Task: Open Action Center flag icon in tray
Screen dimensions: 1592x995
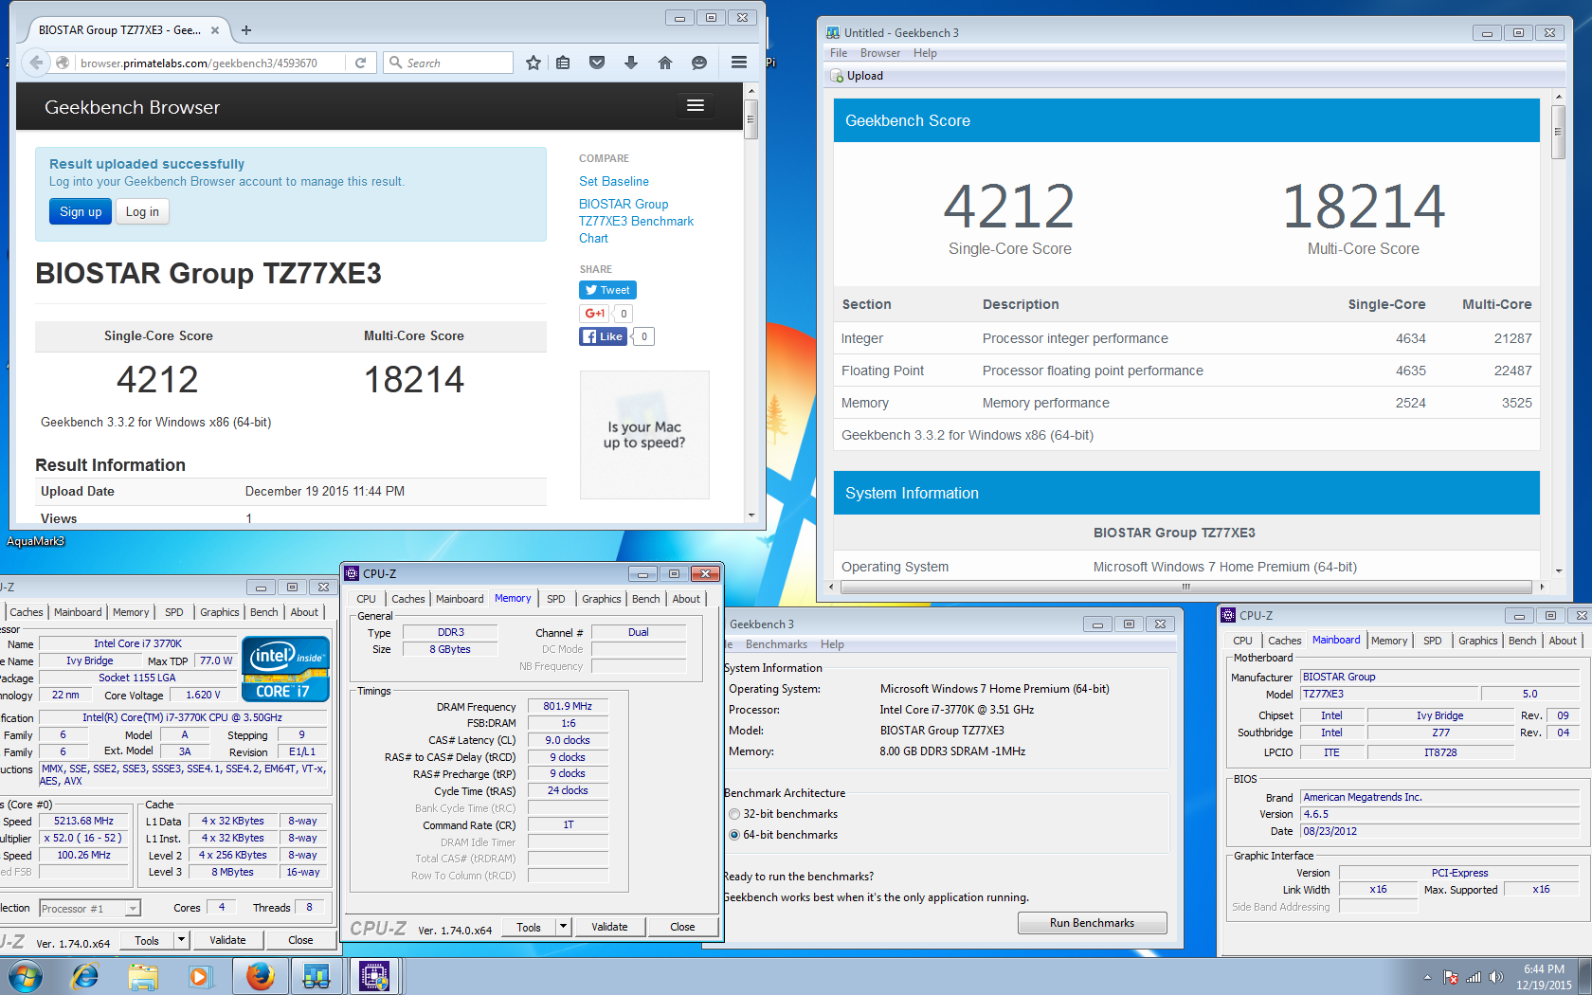Action: pyautogui.click(x=1451, y=977)
